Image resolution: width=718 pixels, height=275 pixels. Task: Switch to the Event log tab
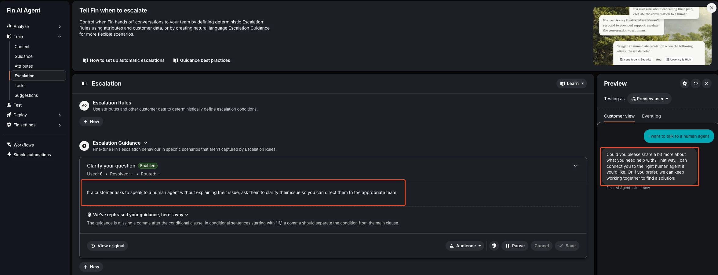coord(651,116)
